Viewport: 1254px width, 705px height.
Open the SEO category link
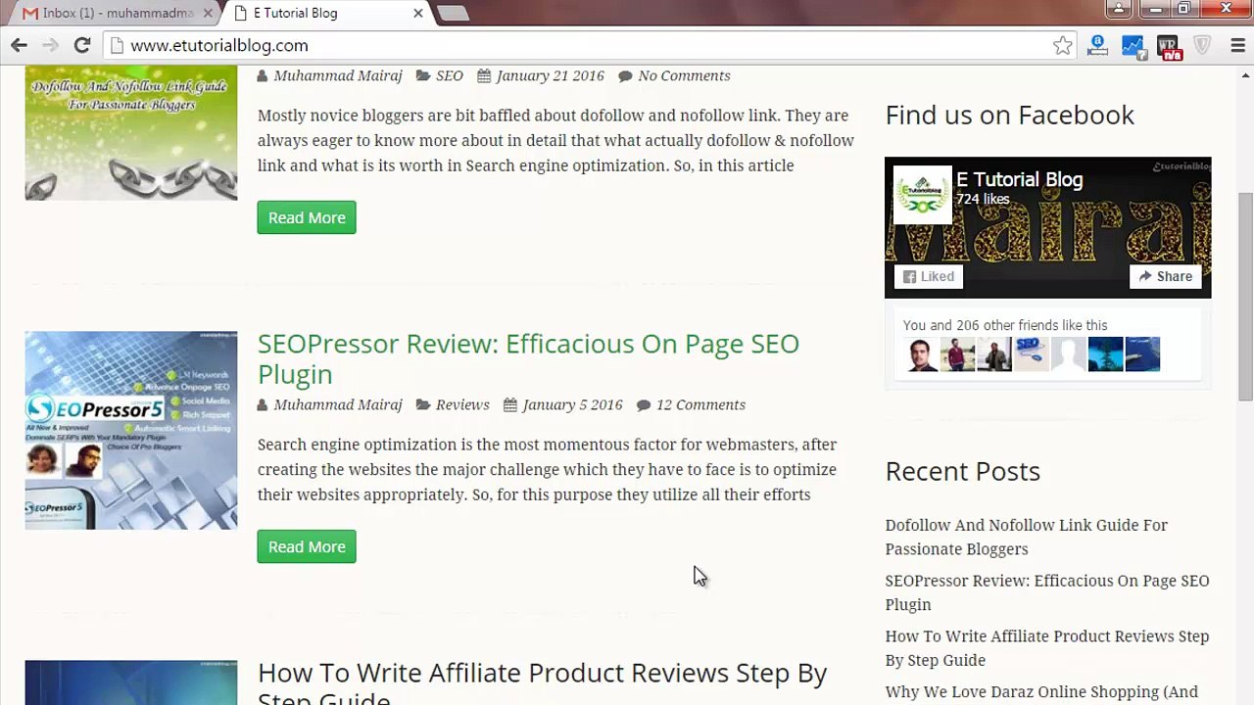[x=449, y=75]
